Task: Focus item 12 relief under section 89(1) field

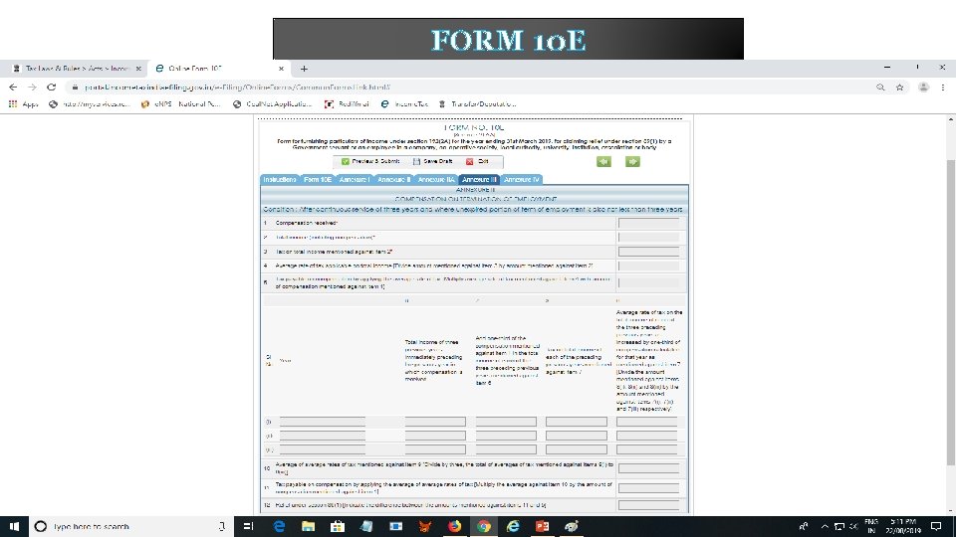Action: pos(648,505)
